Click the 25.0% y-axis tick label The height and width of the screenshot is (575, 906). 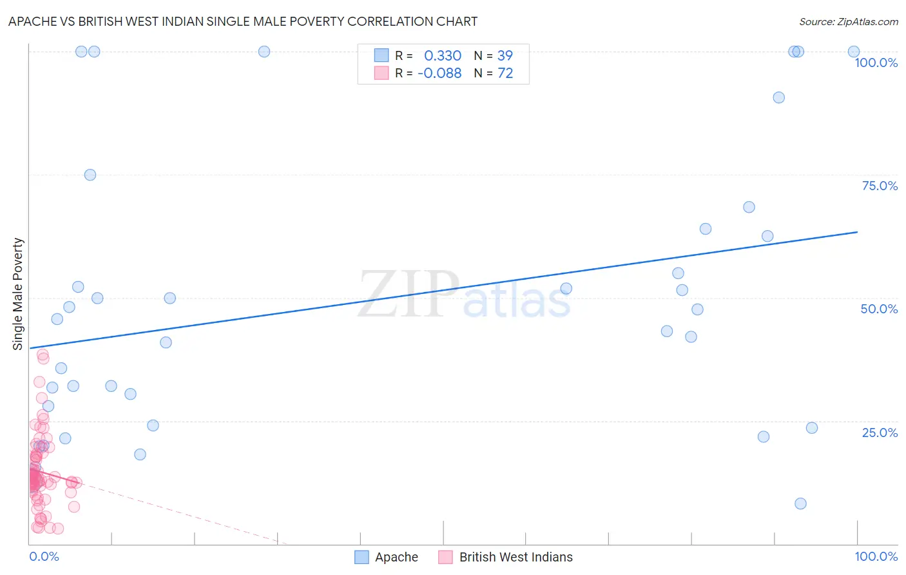click(880, 433)
